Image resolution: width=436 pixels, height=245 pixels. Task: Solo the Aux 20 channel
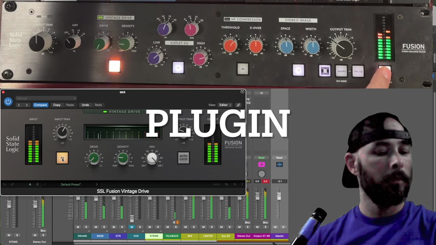point(230,227)
